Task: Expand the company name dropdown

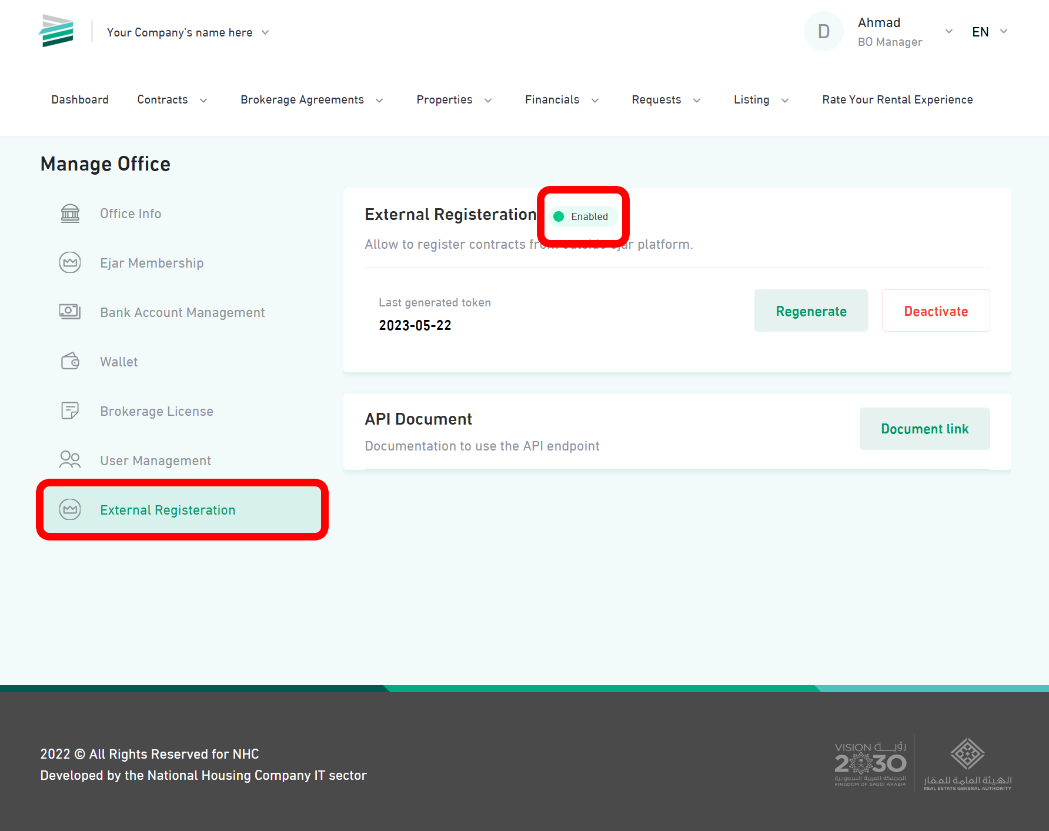Action: coord(265,32)
